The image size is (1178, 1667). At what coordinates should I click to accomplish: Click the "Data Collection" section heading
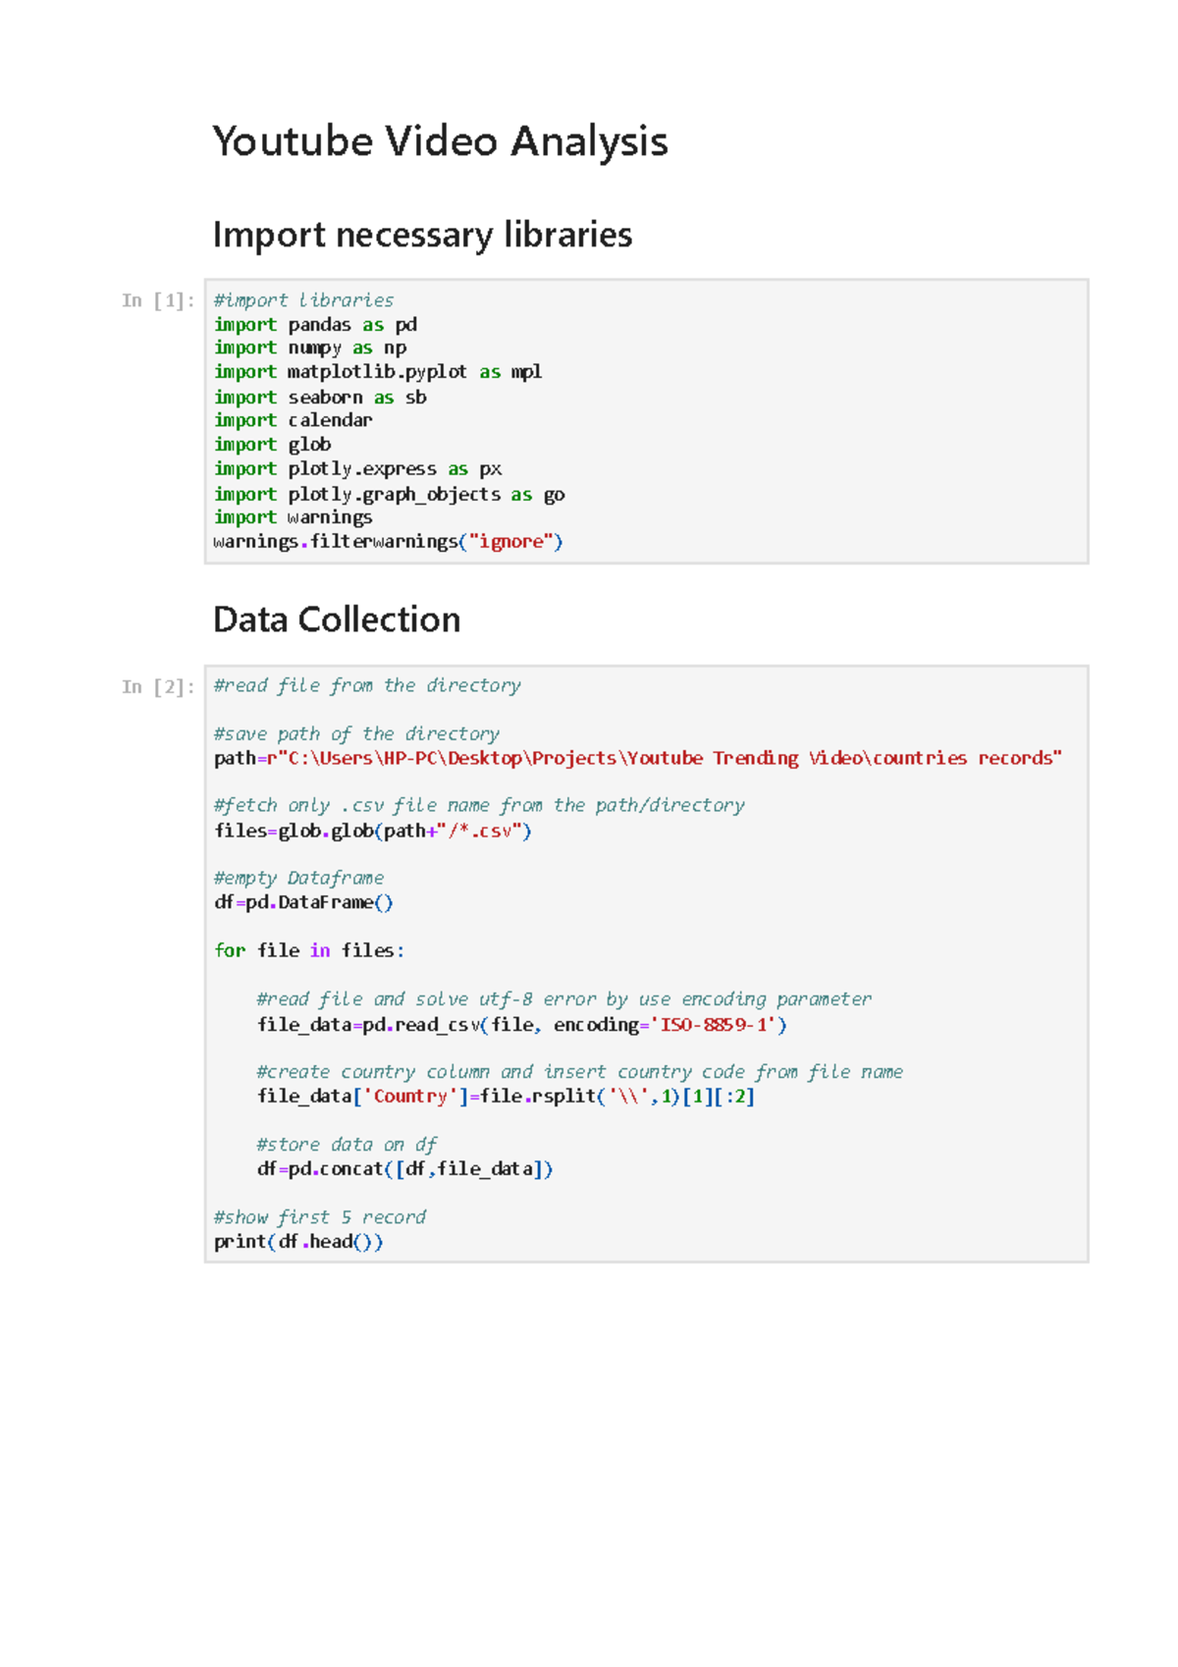337,620
